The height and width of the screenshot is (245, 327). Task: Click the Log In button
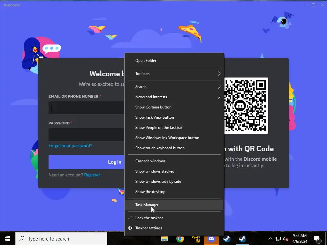(87, 162)
